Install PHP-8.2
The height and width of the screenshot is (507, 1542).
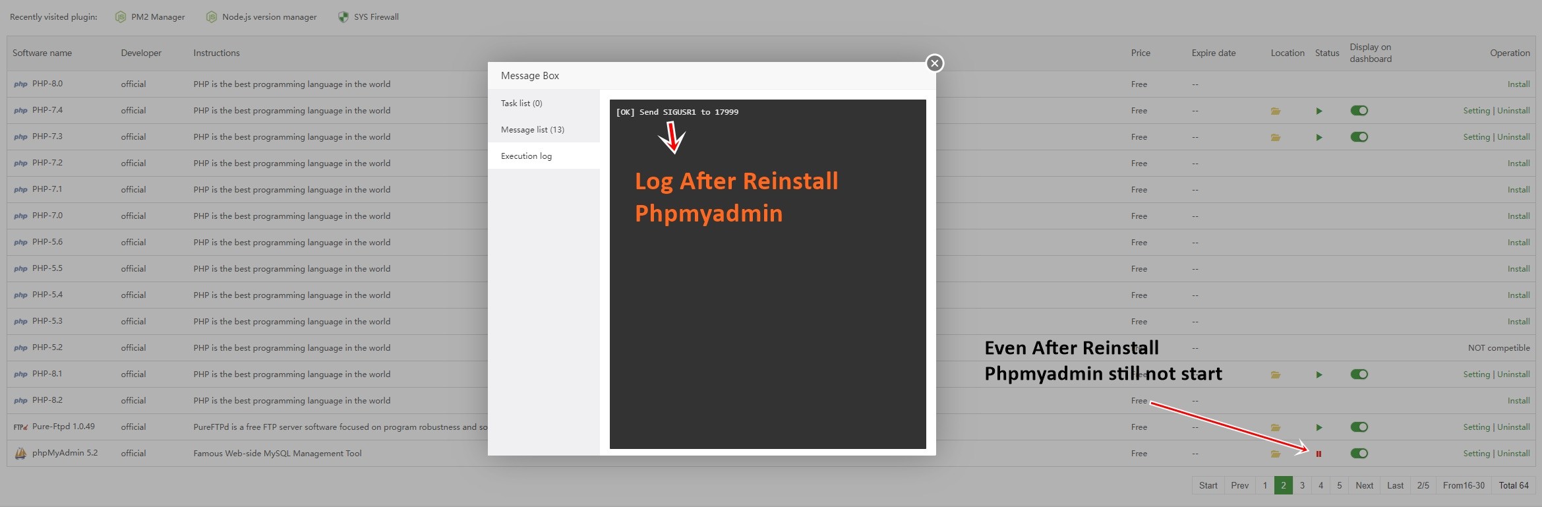pyautogui.click(x=1518, y=401)
